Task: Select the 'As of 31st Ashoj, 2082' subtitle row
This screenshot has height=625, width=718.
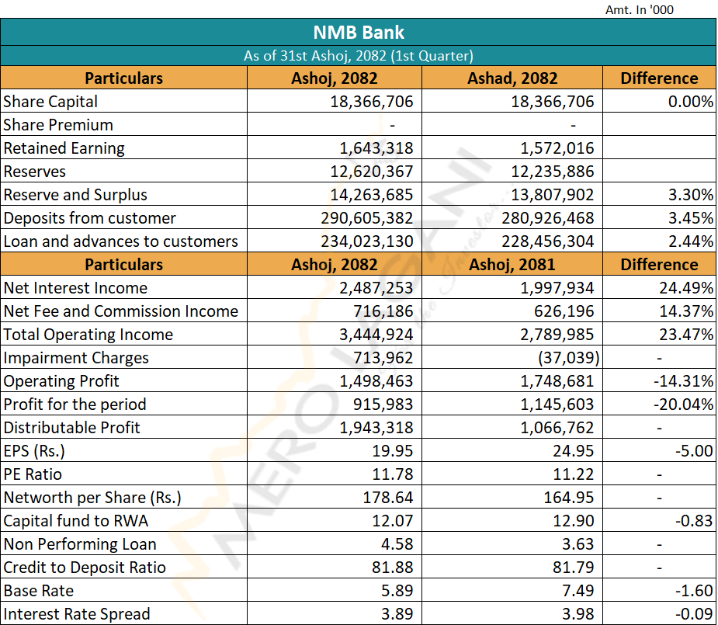Action: click(x=358, y=56)
